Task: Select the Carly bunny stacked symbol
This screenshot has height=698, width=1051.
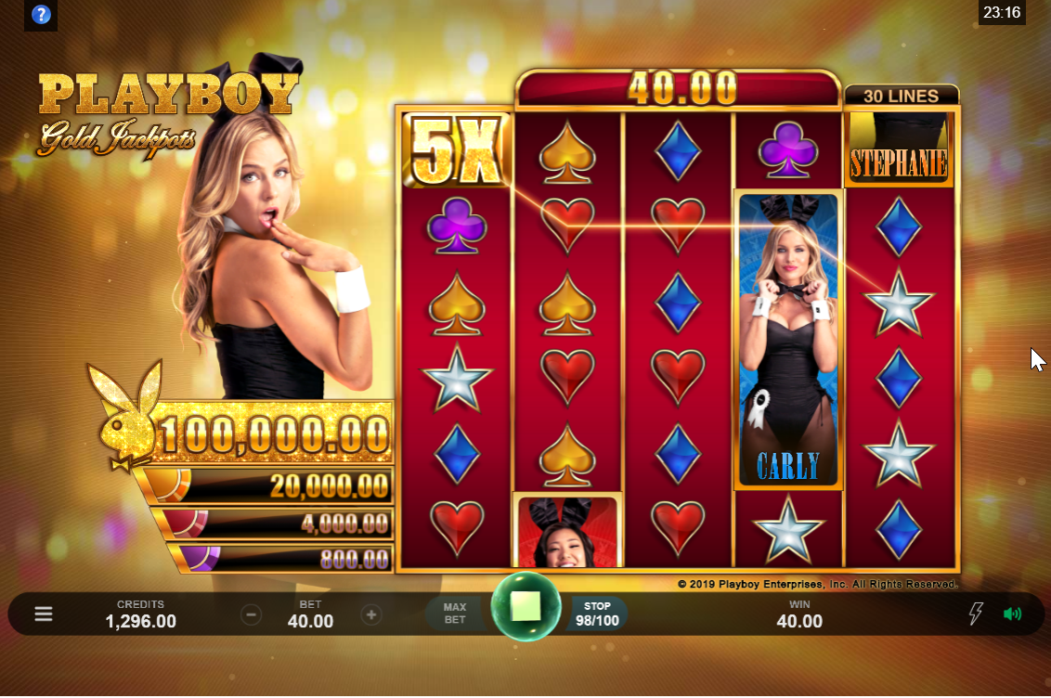Action: click(788, 339)
